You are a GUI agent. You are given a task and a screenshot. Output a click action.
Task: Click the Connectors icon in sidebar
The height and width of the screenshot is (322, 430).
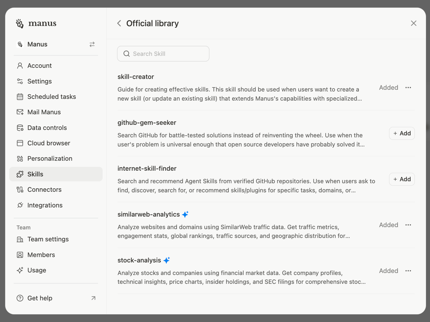pyautogui.click(x=20, y=189)
